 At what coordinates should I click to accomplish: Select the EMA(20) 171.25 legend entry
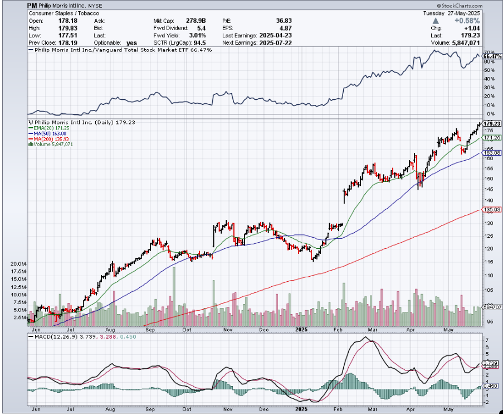point(49,128)
